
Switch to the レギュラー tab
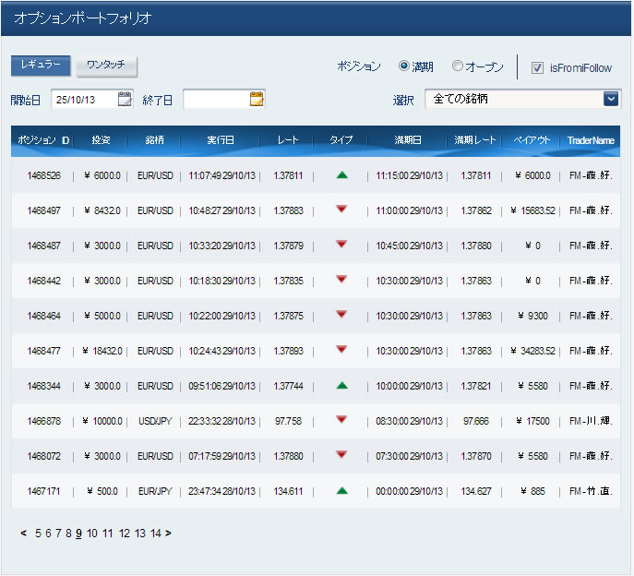coord(41,66)
